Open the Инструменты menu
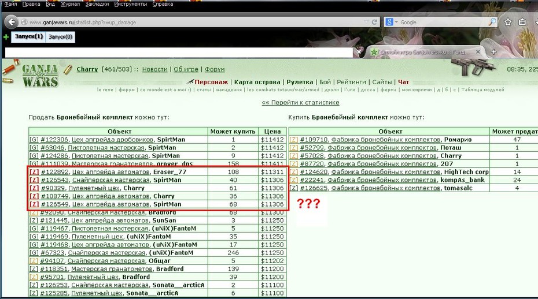This screenshot has width=538, height=299. (130, 4)
